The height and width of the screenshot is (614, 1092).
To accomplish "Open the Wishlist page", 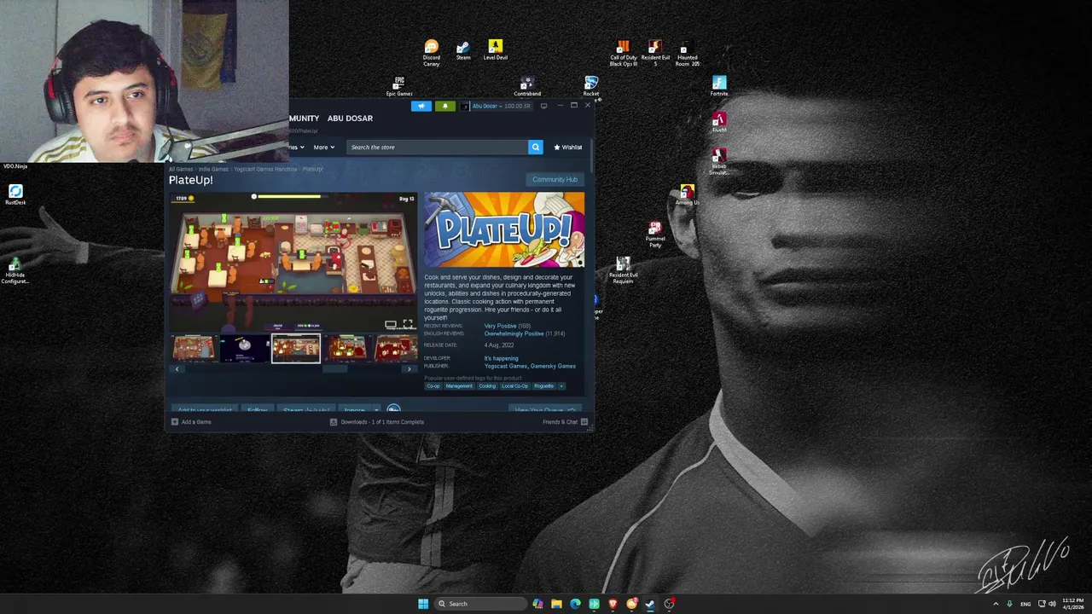I will coord(567,147).
